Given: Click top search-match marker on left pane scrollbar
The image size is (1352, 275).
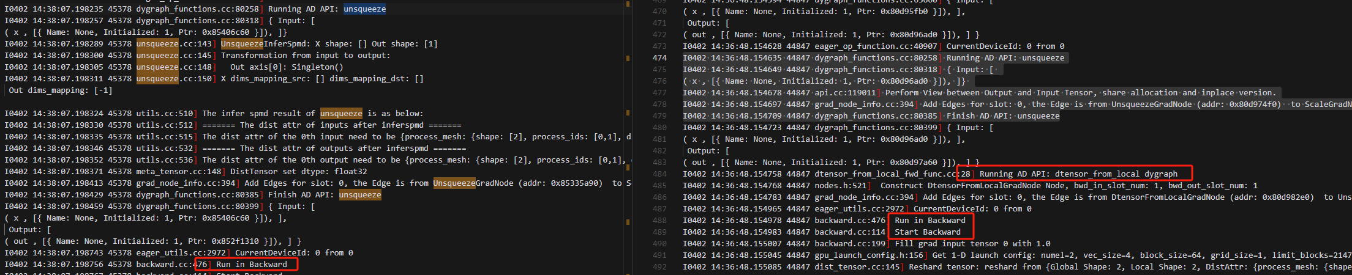Looking at the screenshot, I should point(628,4).
